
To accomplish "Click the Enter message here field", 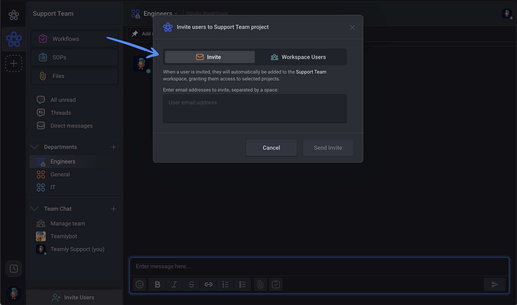I will (x=319, y=267).
